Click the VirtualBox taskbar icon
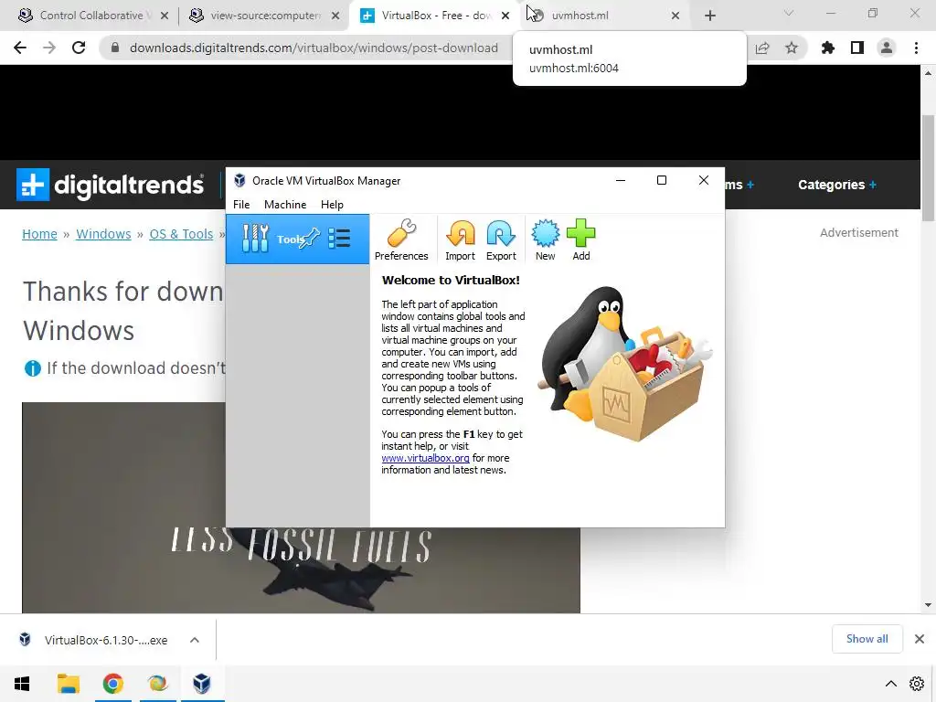 202,684
